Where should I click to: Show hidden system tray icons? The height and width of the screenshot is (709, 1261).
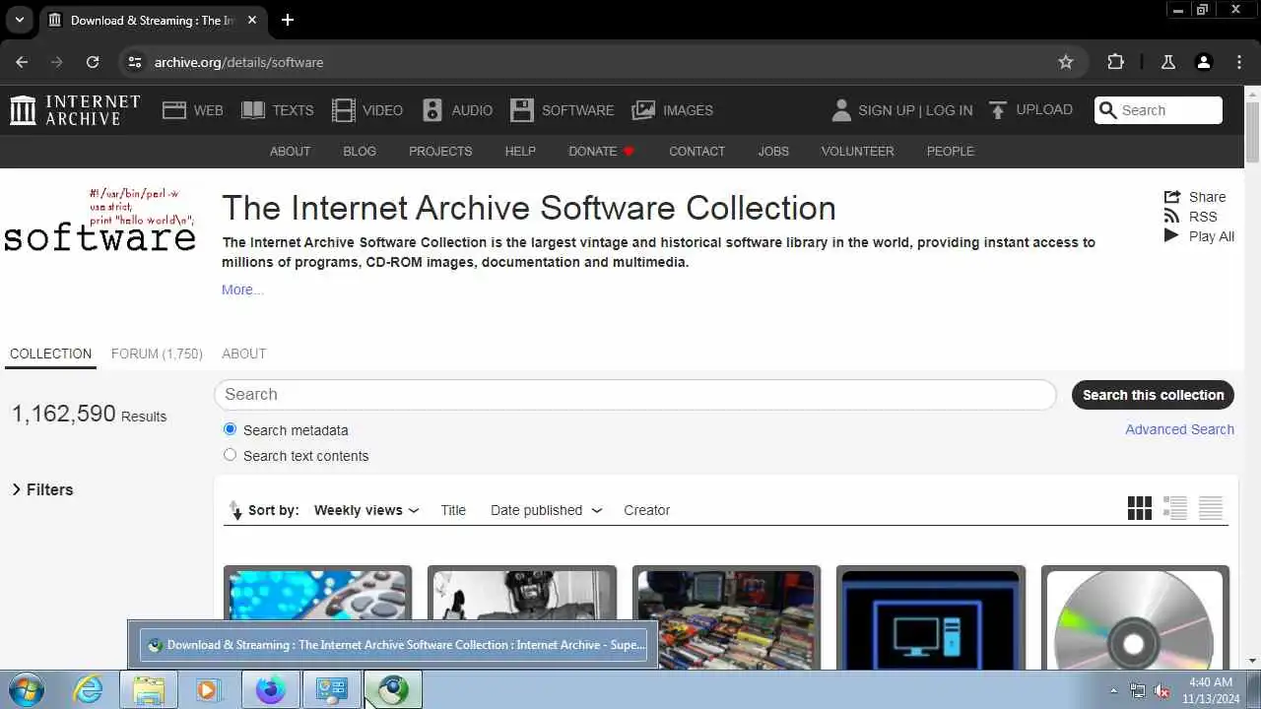(1113, 690)
